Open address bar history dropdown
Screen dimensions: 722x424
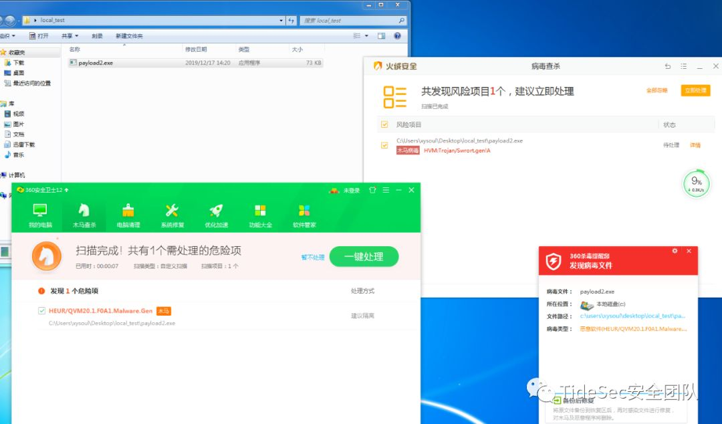coord(281,20)
